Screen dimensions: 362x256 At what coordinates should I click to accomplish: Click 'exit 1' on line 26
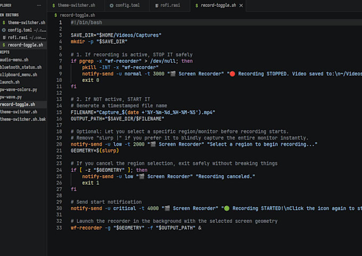pos(90,183)
